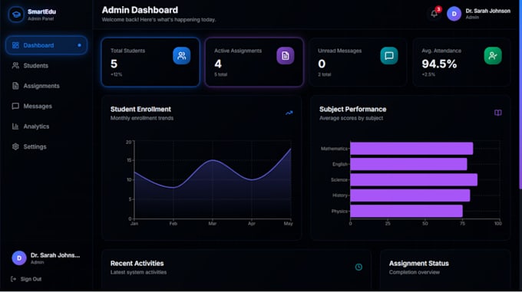Click the SmartEdu brand name
This screenshot has height=292, width=522.
(x=41, y=11)
